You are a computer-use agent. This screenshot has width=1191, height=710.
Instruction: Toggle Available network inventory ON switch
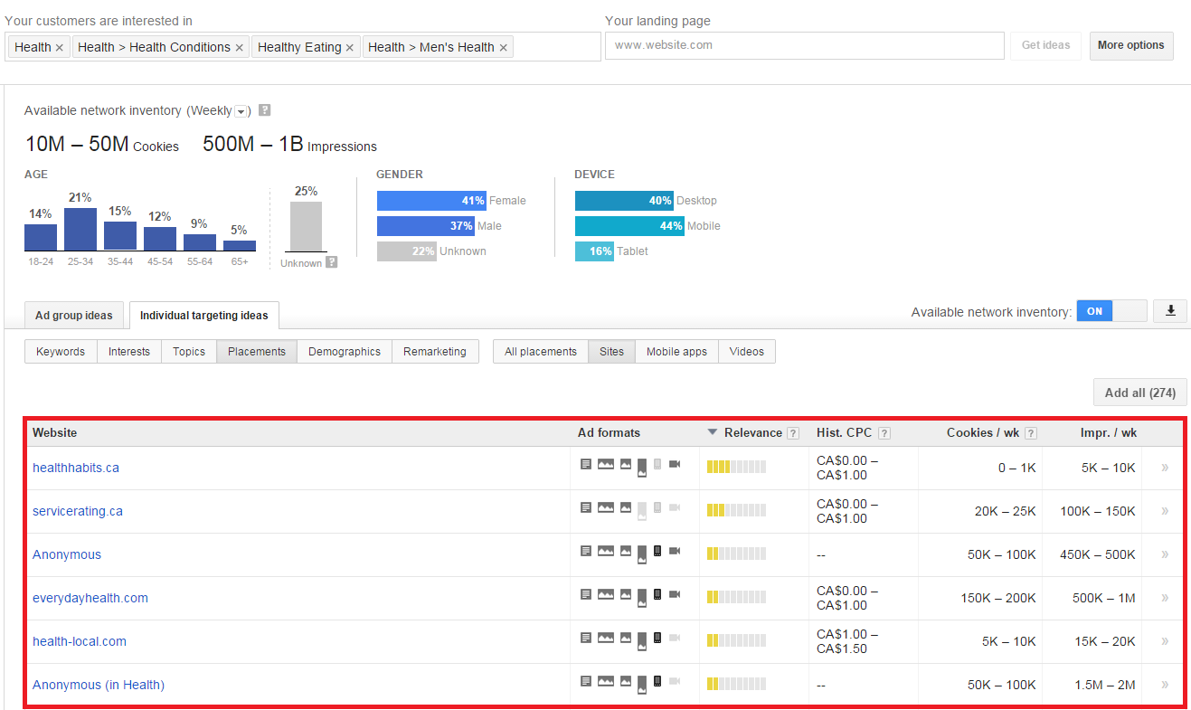click(x=1111, y=311)
